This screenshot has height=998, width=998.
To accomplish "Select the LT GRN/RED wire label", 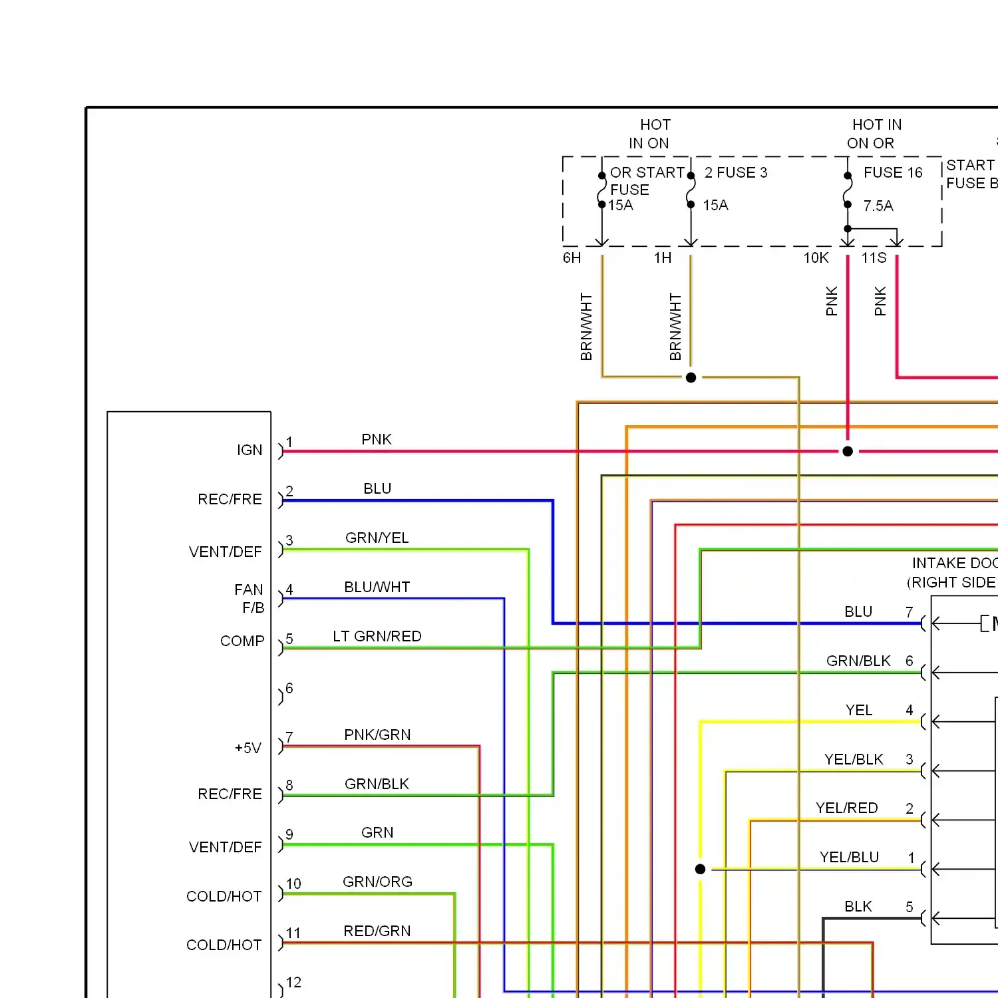I will pyautogui.click(x=377, y=637).
